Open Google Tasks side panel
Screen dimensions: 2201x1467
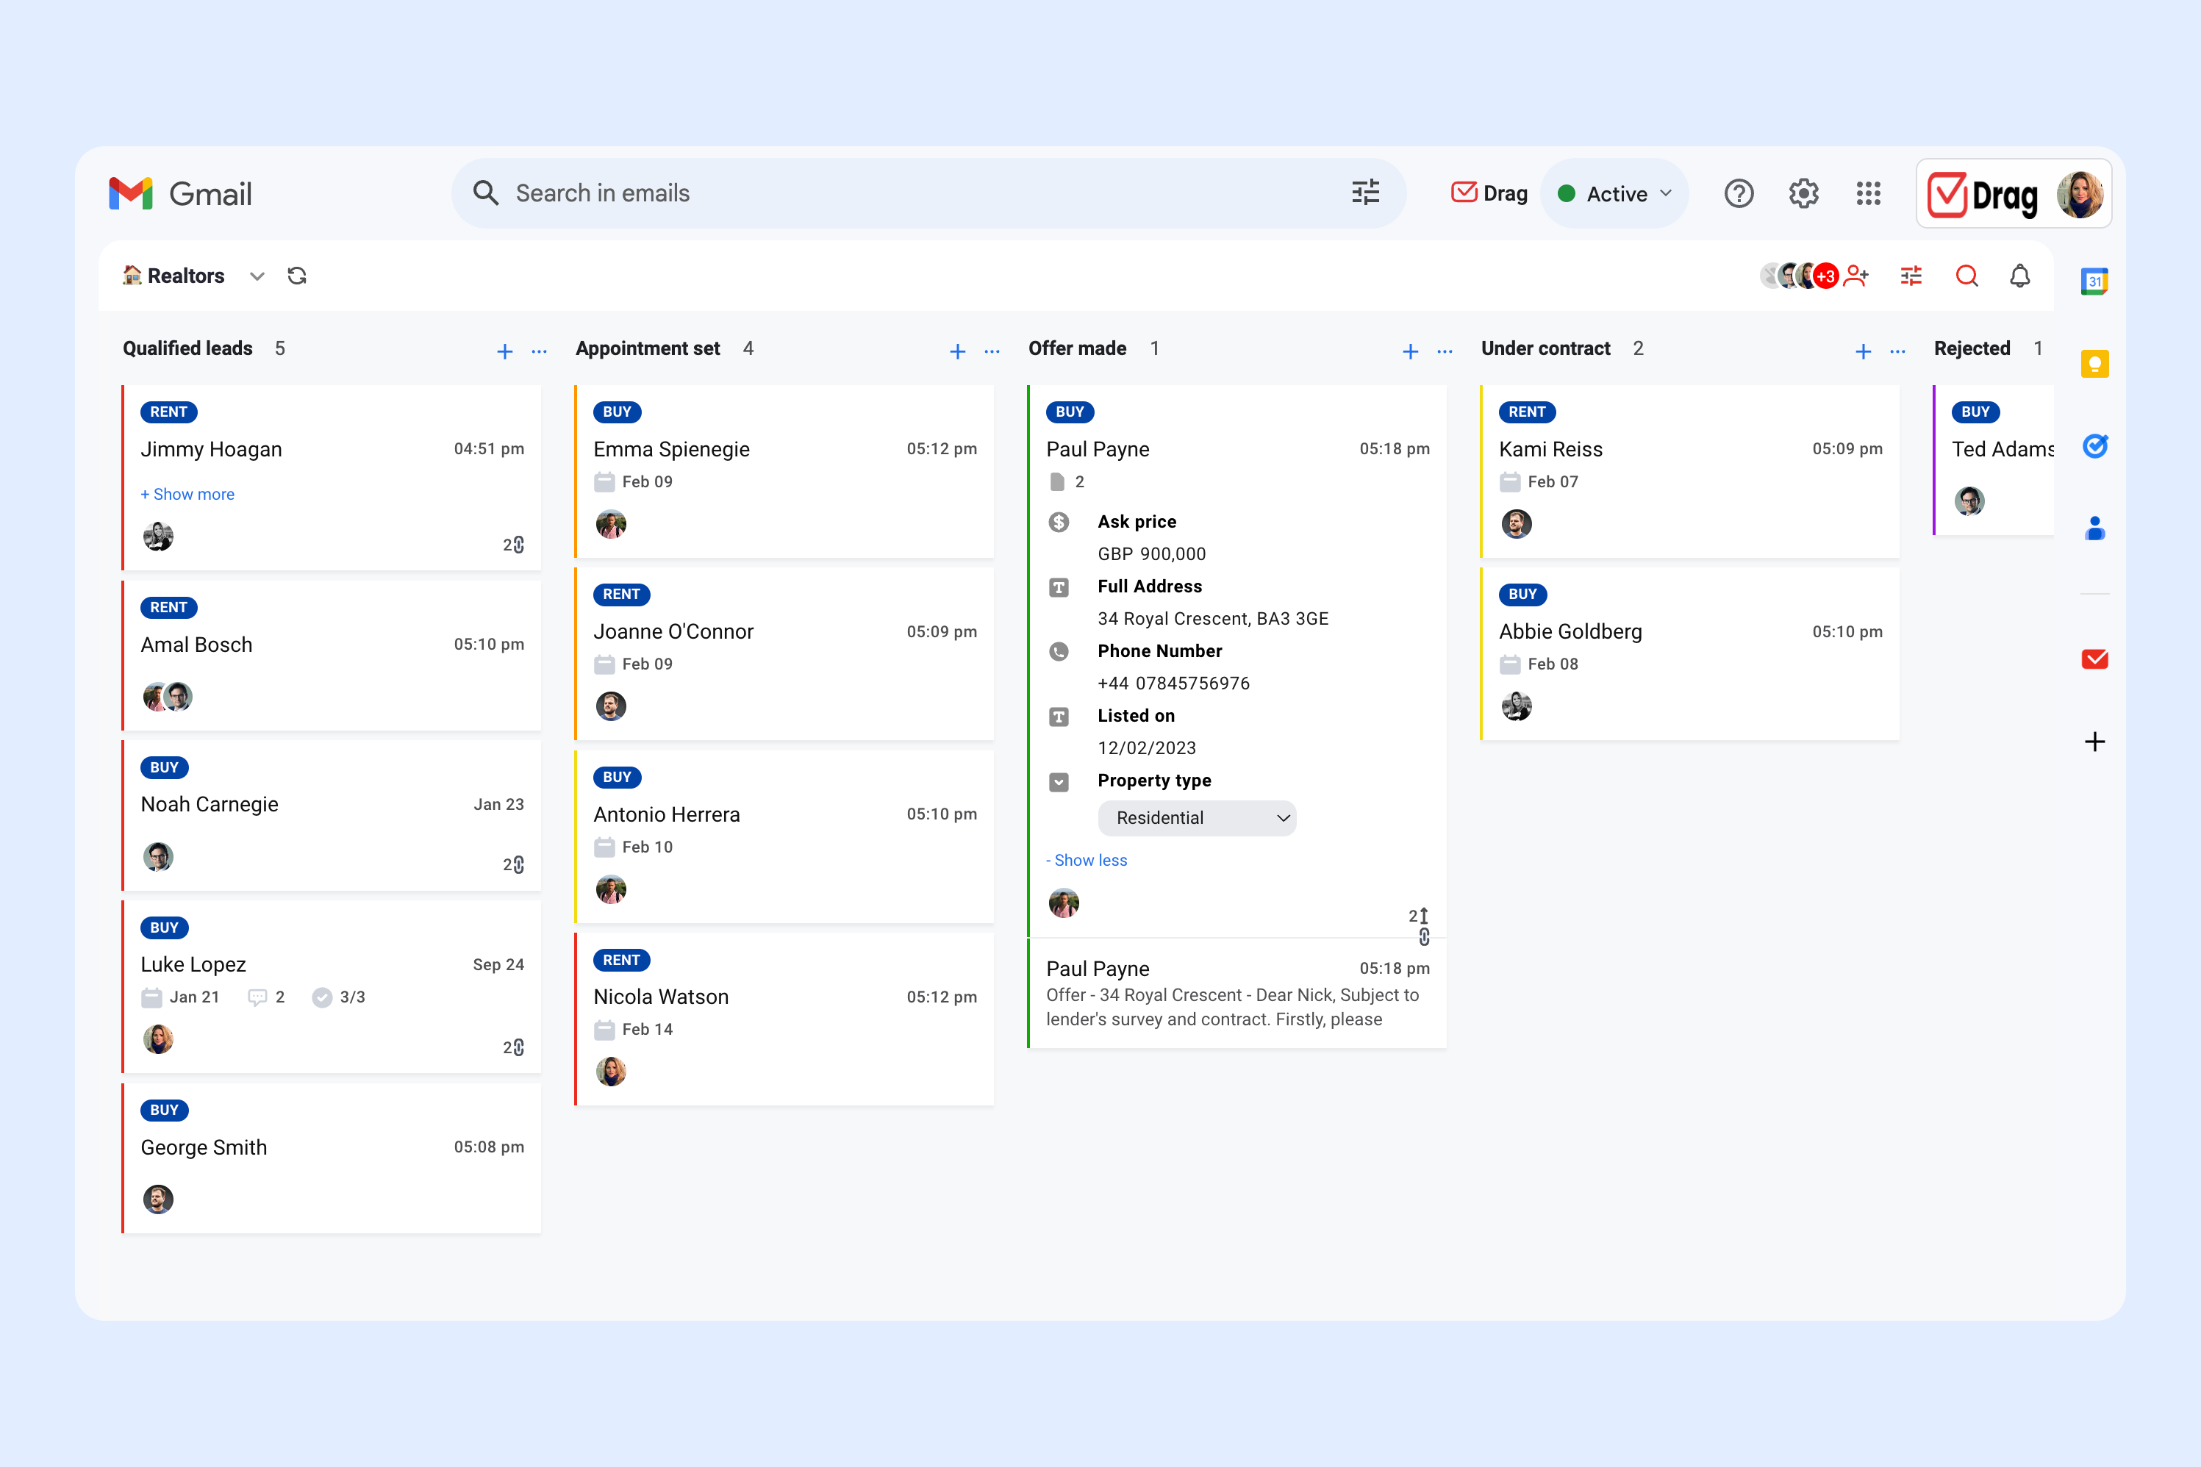coord(2094,446)
